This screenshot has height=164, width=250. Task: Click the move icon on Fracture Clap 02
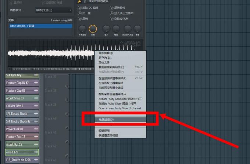pyautogui.click(x=36, y=90)
